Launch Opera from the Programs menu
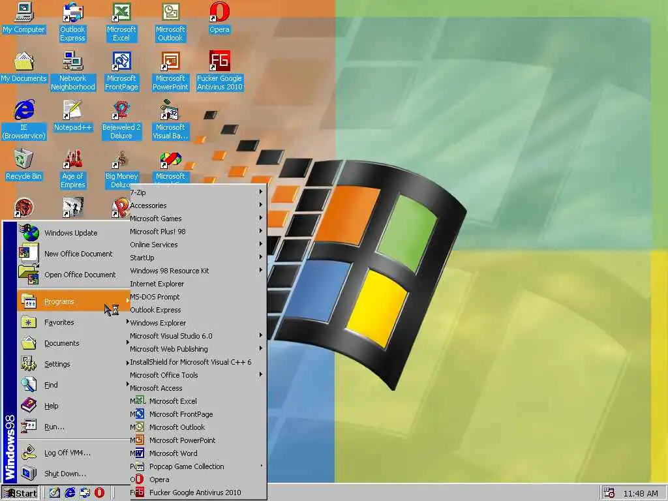668x501 pixels. pos(198,479)
